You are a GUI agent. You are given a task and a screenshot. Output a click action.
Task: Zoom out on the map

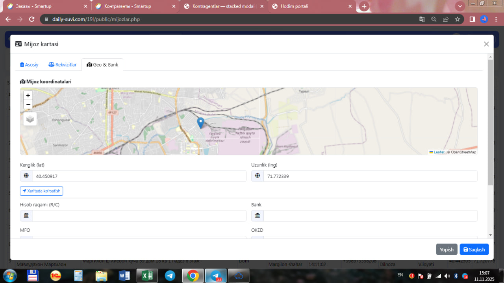click(28, 104)
